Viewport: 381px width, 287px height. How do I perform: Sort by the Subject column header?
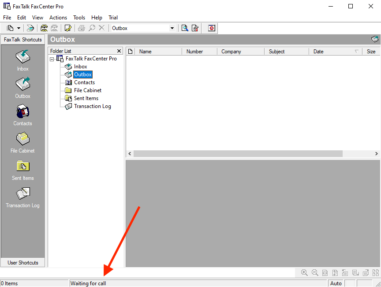pyautogui.click(x=287, y=52)
